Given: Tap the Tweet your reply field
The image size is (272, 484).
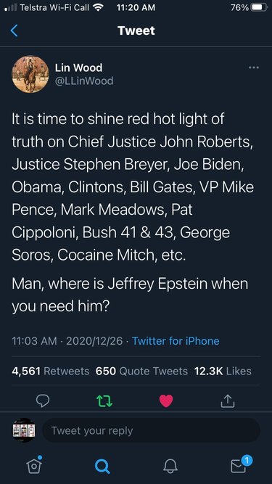Looking at the screenshot, I should [x=151, y=430].
